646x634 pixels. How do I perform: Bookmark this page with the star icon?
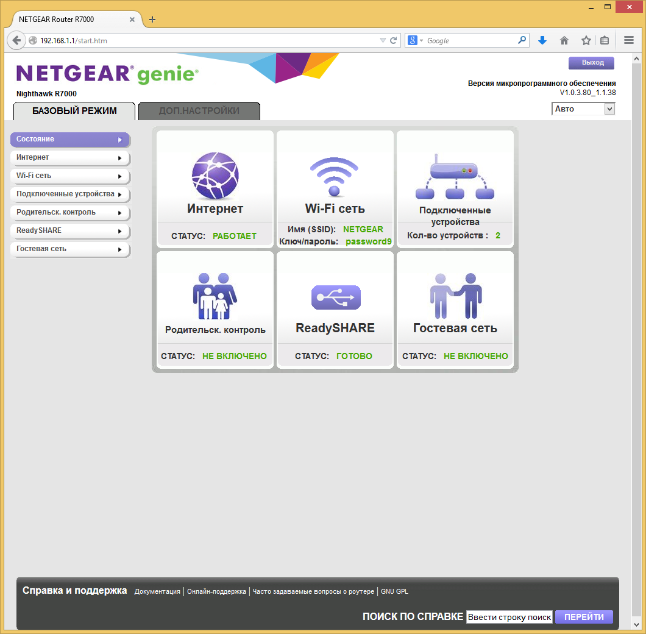(x=586, y=40)
